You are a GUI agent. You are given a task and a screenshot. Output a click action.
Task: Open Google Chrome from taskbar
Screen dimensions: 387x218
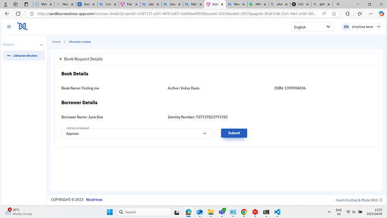point(244,212)
